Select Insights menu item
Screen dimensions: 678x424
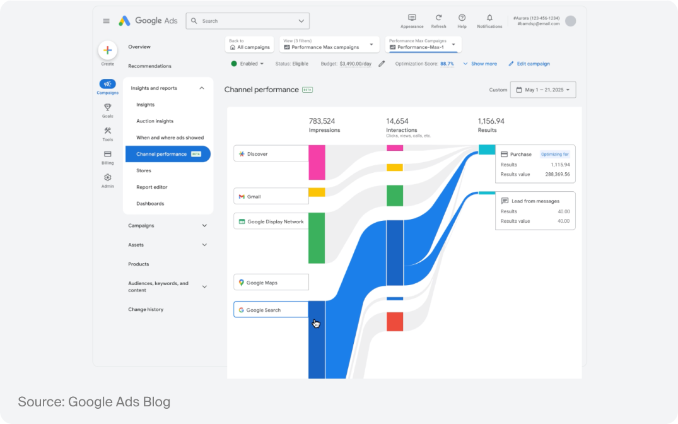[145, 105]
